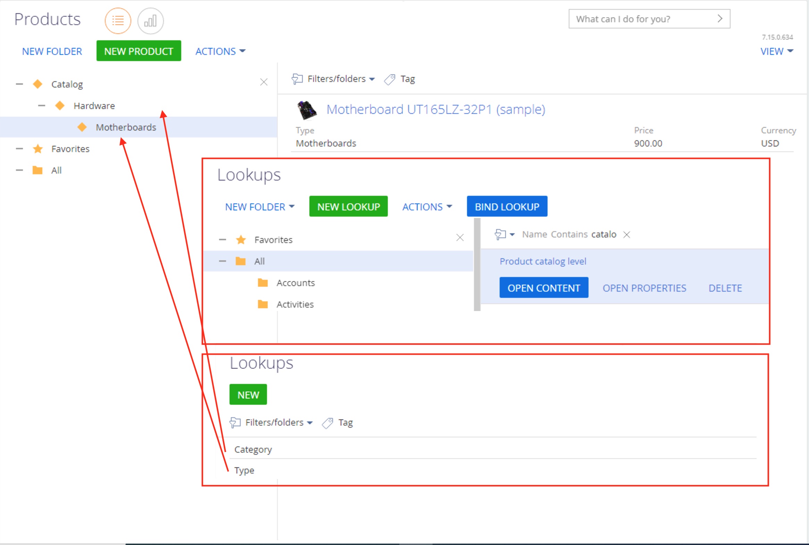The image size is (809, 545).
Task: Collapse the Hardware tree node
Action: (x=42, y=106)
